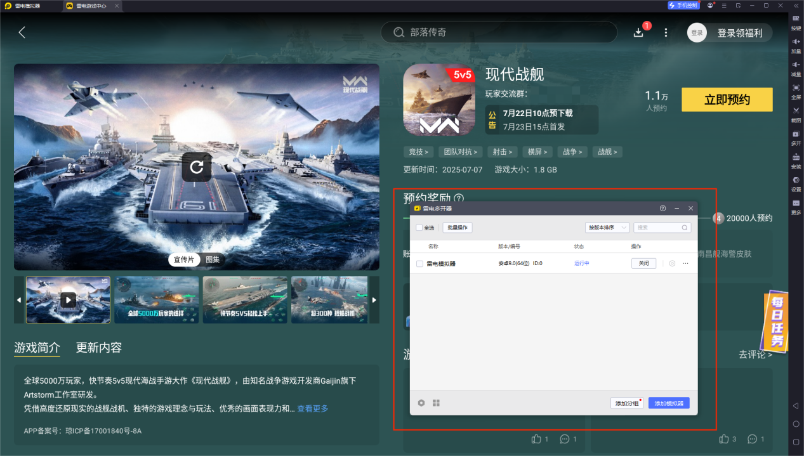Select the 图集 tab above the thumbnails

tap(213, 259)
